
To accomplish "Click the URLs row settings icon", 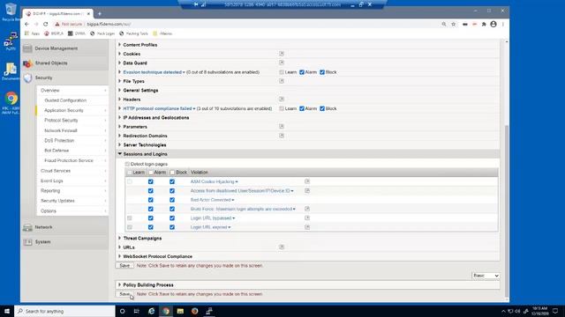I will click(x=282, y=247).
